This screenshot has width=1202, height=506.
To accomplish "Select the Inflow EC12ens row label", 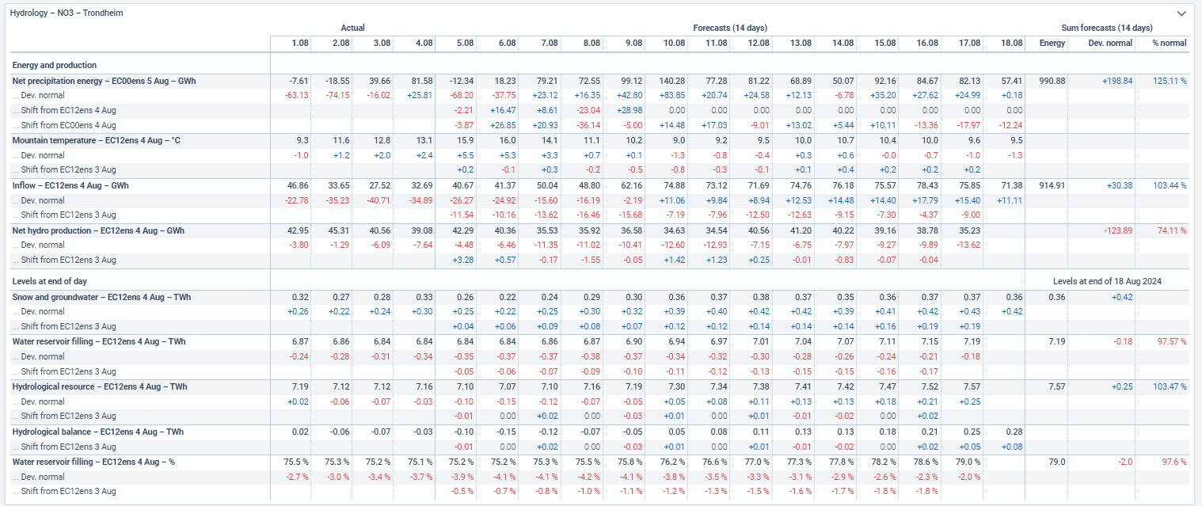I will tap(70, 185).
